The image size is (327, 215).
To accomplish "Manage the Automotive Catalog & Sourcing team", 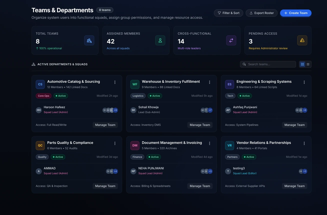I will 105,125.
